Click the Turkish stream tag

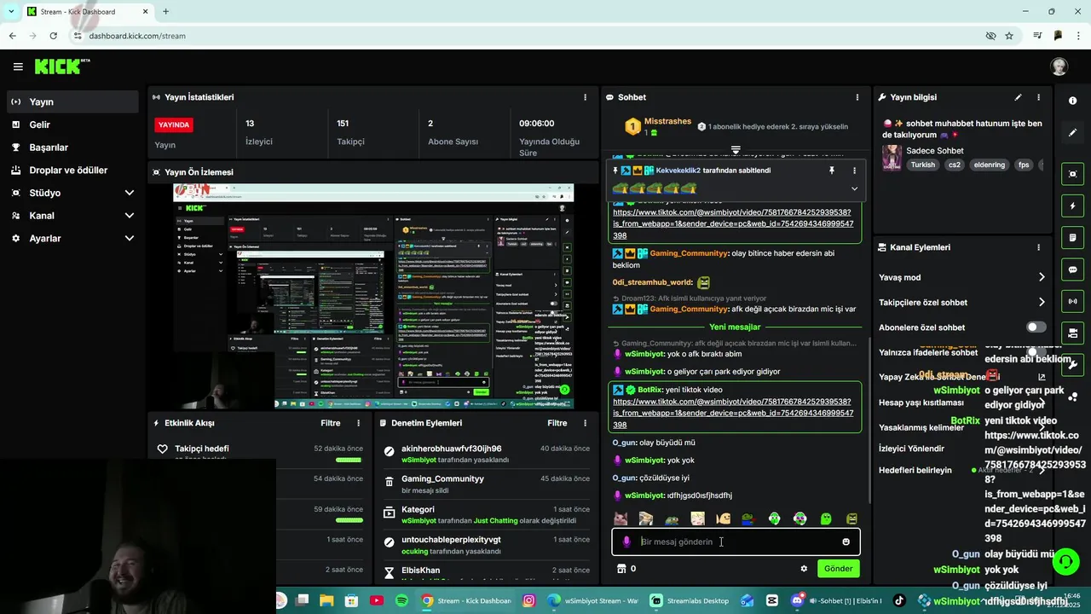922,165
